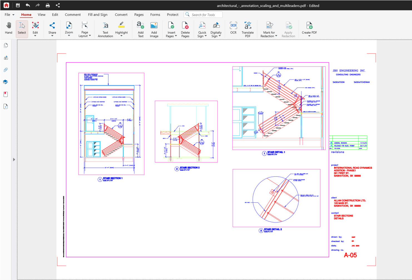Click the signatures sidebar panel icon
This screenshot has width=412, height=280.
click(6, 57)
